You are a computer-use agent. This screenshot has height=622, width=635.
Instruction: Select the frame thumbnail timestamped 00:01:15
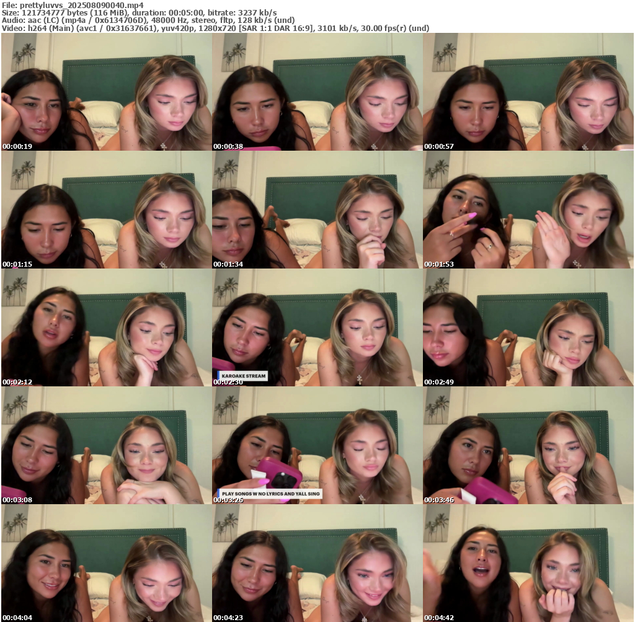[x=106, y=210]
